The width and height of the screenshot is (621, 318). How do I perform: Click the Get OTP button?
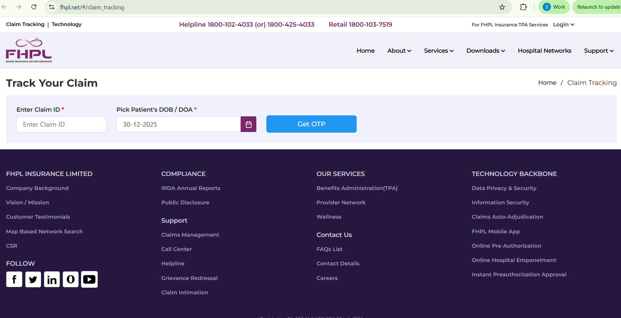coord(311,124)
